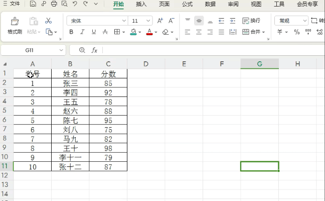Click the Save icon in quick access bar

(33, 4)
